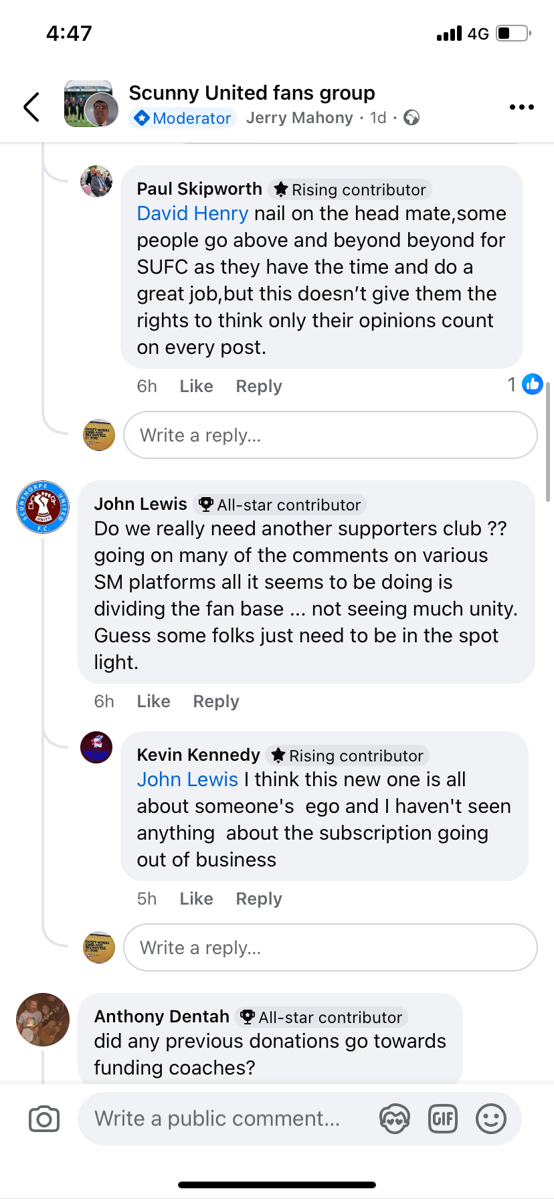Viewport: 554px width, 1199px height.
Task: Open the Scunny United fans group title
Action: coord(252,93)
